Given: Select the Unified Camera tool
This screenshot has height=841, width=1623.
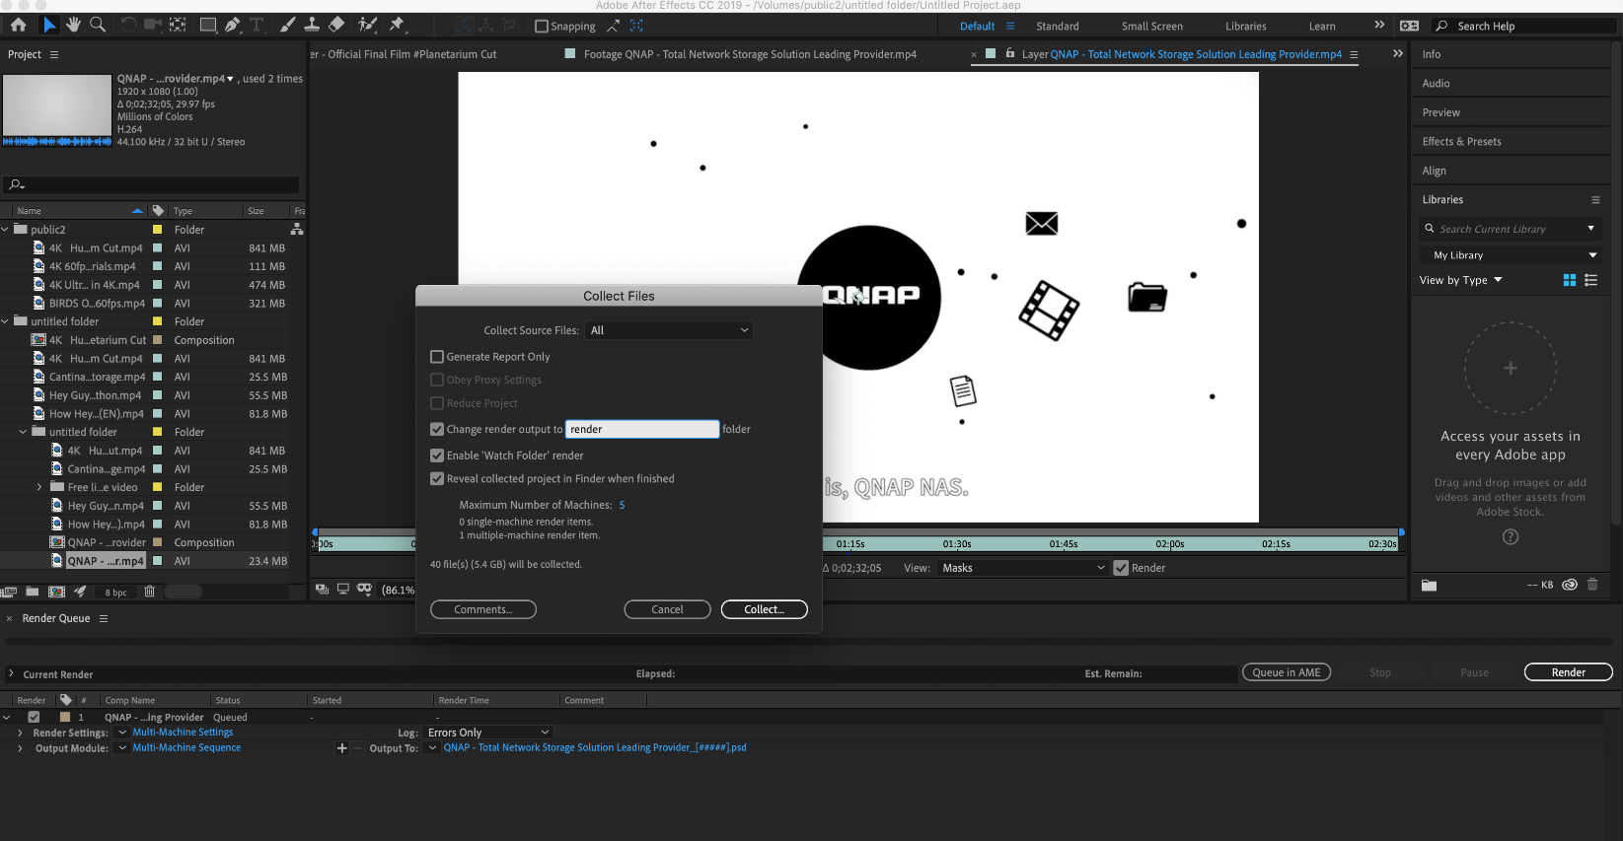Looking at the screenshot, I should click(153, 25).
